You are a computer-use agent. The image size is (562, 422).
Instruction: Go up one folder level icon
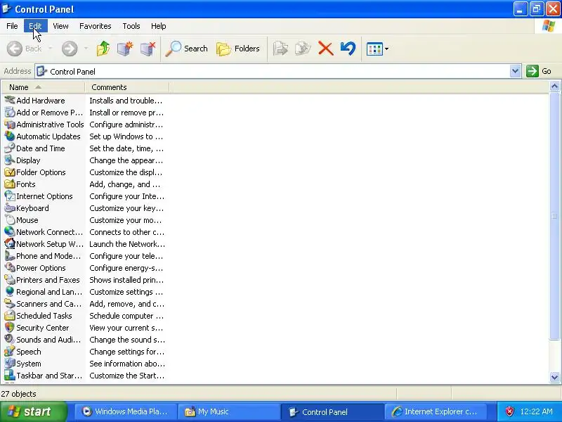(103, 49)
